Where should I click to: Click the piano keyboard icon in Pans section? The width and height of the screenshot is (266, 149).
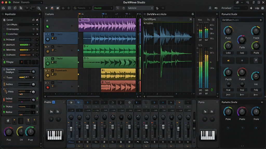tap(208, 135)
